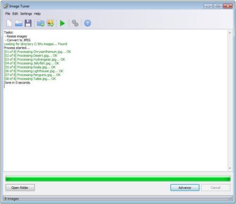
Task: Click '- Convert to JPEG' log line
Action: [x=17, y=40]
